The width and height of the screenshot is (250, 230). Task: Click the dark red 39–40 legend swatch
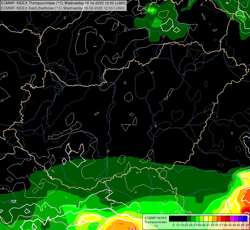(228, 218)
